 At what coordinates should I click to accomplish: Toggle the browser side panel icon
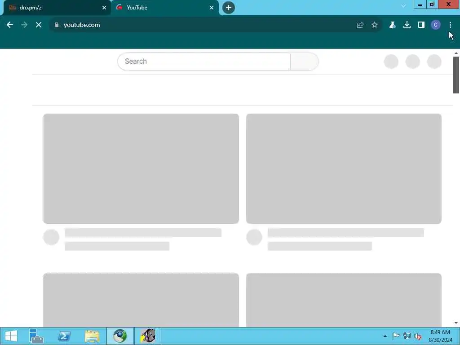click(x=421, y=25)
